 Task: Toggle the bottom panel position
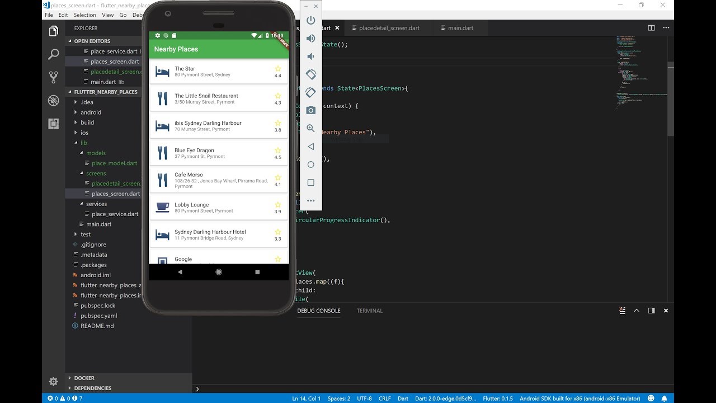coord(651,311)
